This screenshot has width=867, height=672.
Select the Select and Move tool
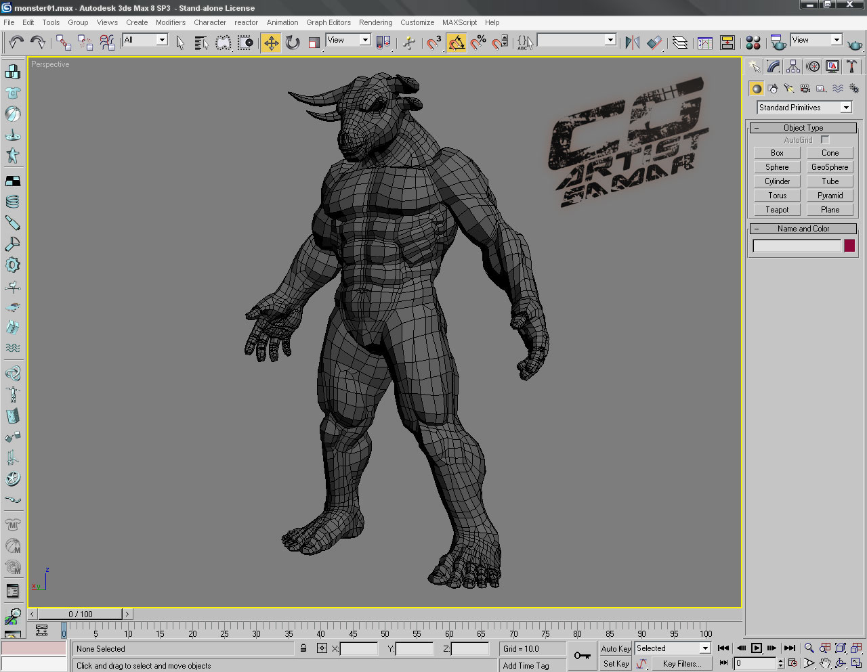pos(270,42)
